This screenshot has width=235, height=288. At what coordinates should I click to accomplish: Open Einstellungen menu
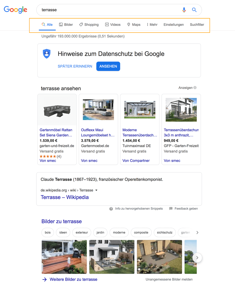(x=174, y=25)
